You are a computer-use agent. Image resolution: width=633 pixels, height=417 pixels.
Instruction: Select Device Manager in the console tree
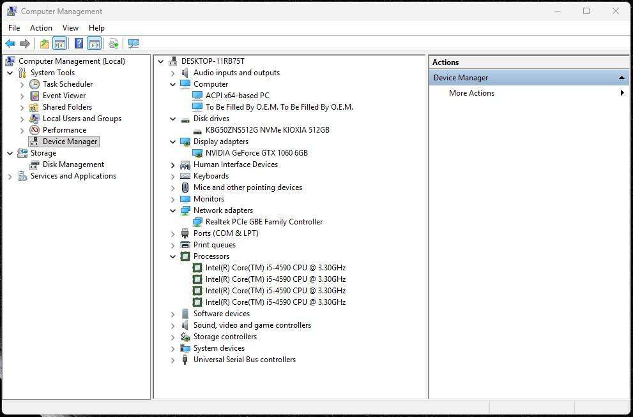(x=70, y=142)
